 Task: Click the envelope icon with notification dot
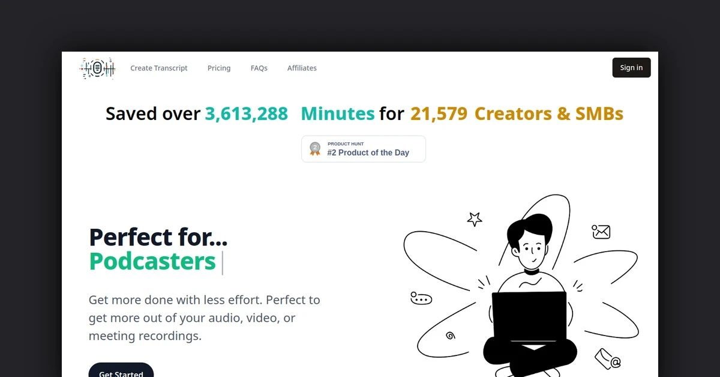point(601,232)
